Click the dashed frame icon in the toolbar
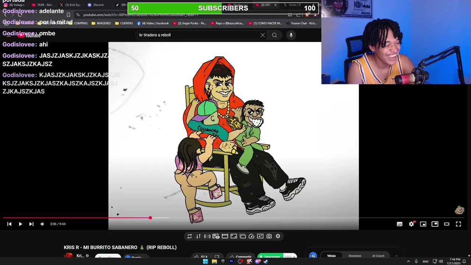Image resolution: width=471 pixels, height=265 pixels. point(242,236)
